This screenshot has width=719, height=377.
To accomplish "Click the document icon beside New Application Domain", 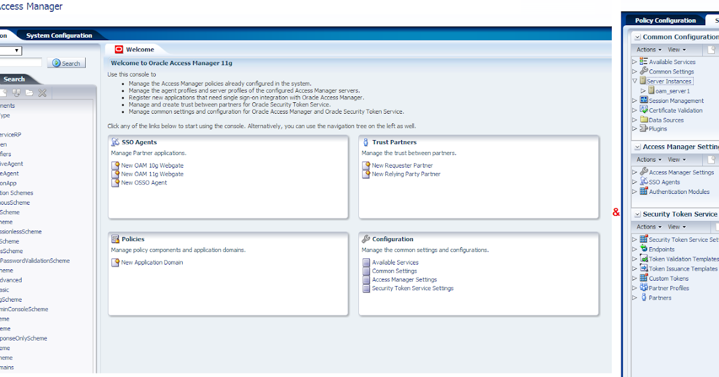I will [x=116, y=263].
